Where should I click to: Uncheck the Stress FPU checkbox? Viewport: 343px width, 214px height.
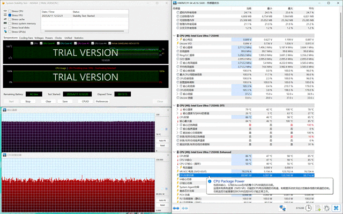coord(10,15)
